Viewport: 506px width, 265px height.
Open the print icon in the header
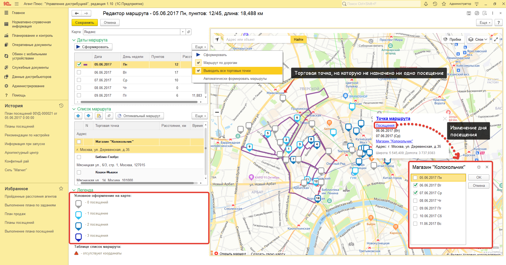click(x=477, y=13)
